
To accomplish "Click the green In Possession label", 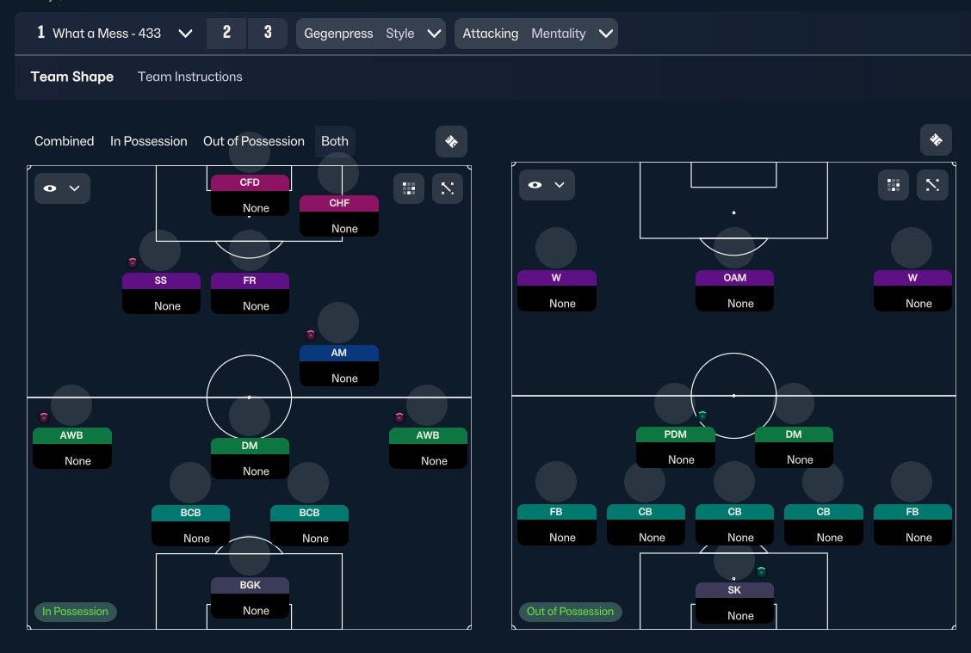I will click(x=75, y=612).
